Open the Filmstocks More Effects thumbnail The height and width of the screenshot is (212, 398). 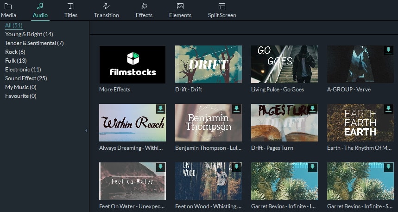[132, 64]
